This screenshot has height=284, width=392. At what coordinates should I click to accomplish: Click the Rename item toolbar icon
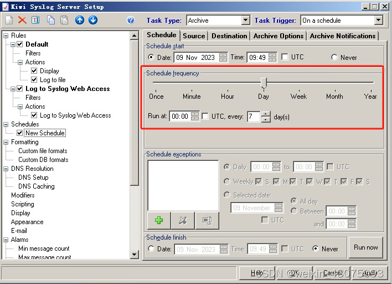pyautogui.click(x=35, y=20)
